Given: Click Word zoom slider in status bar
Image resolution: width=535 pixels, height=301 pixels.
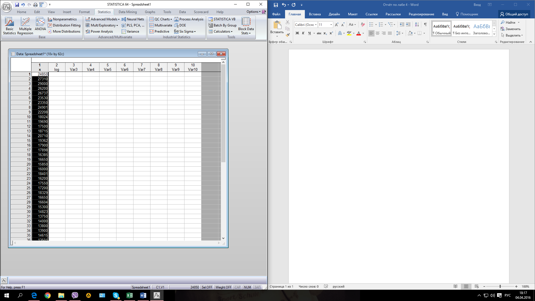Looking at the screenshot, I should coord(500,287).
